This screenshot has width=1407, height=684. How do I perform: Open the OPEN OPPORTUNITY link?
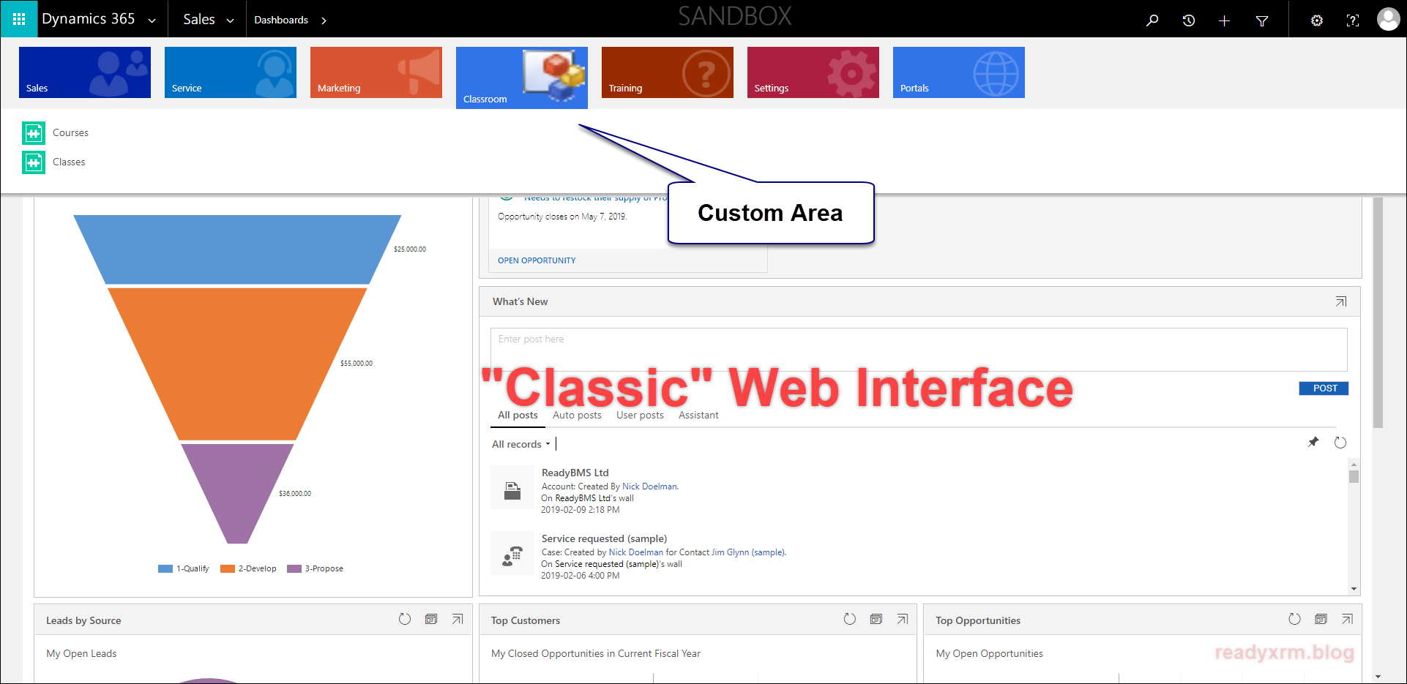(537, 260)
